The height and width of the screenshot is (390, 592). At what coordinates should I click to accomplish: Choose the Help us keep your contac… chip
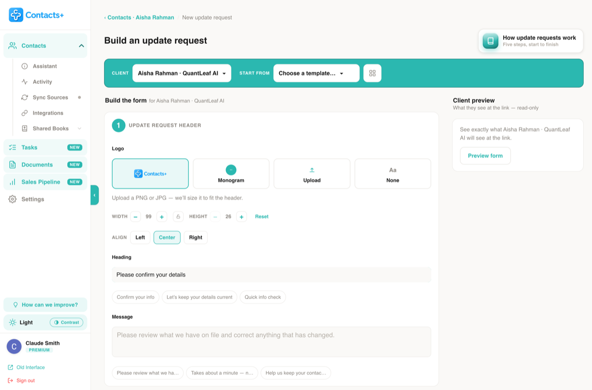click(296, 373)
